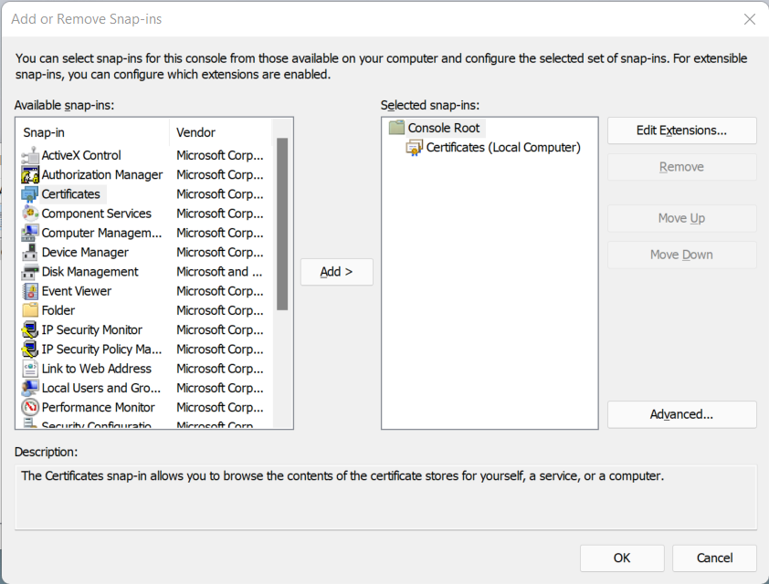Viewport: 769px width, 584px height.
Task: Click the ActiveX Control snap-in icon
Action: click(x=30, y=155)
